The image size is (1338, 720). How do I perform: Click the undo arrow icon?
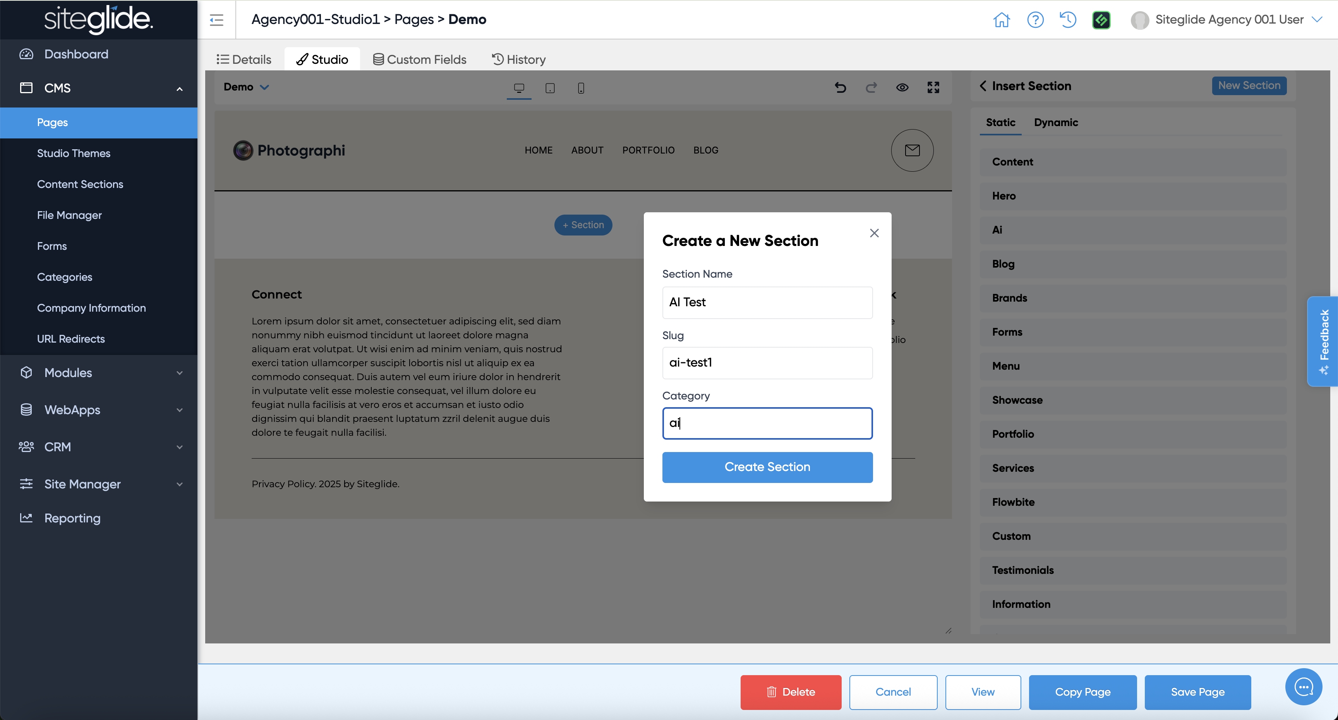click(x=840, y=88)
